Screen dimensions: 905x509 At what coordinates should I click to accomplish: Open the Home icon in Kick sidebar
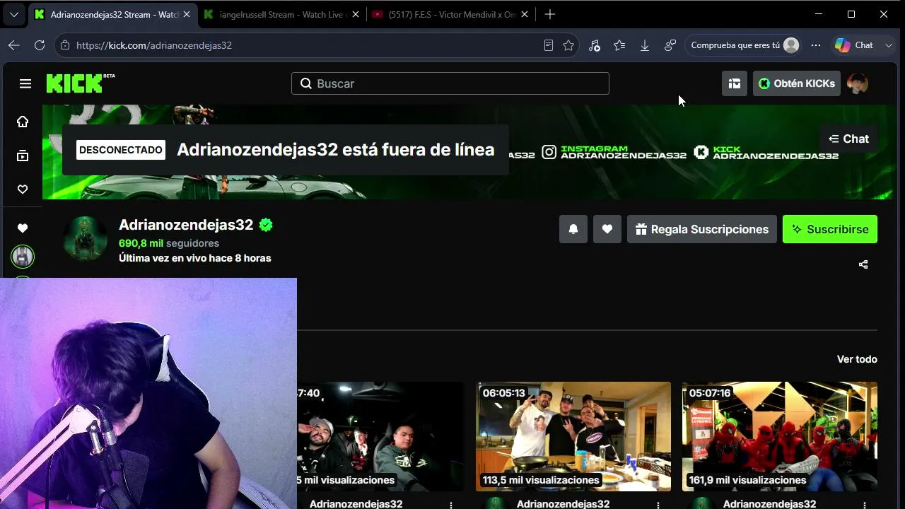(23, 122)
